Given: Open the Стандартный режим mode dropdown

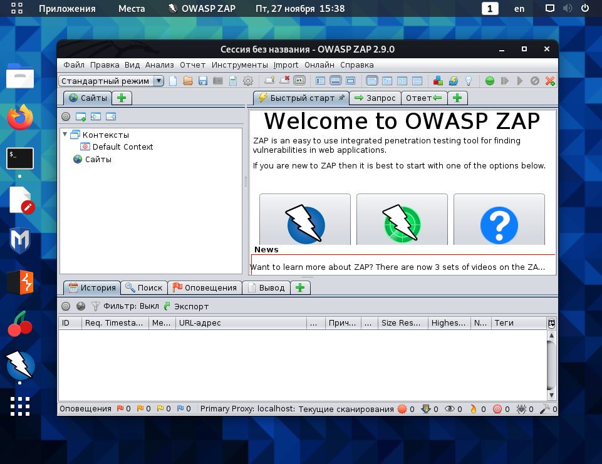Looking at the screenshot, I should click(112, 81).
